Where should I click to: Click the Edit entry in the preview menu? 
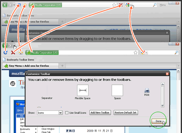point(22,119)
